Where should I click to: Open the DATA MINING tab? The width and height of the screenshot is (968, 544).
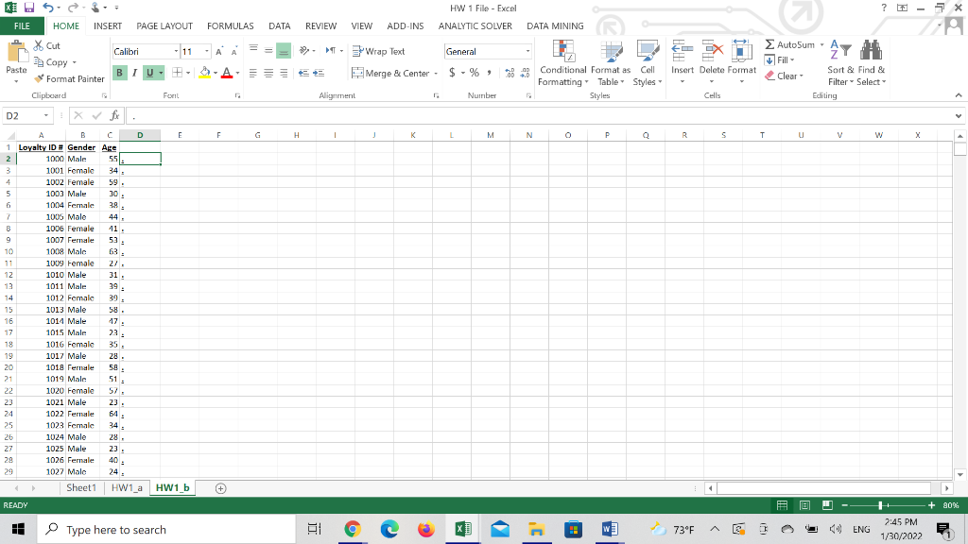555,25
